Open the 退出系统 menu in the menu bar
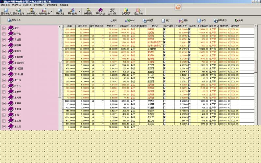 click(x=5, y=5)
